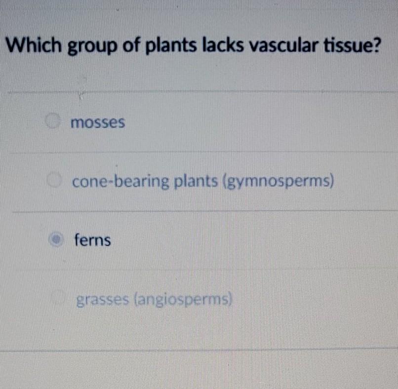The width and height of the screenshot is (398, 389).
Task: Click the mosses answer text
Action: click(98, 122)
